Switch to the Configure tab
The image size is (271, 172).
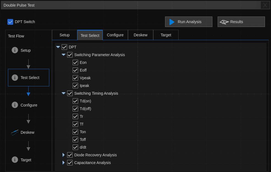pyautogui.click(x=115, y=35)
